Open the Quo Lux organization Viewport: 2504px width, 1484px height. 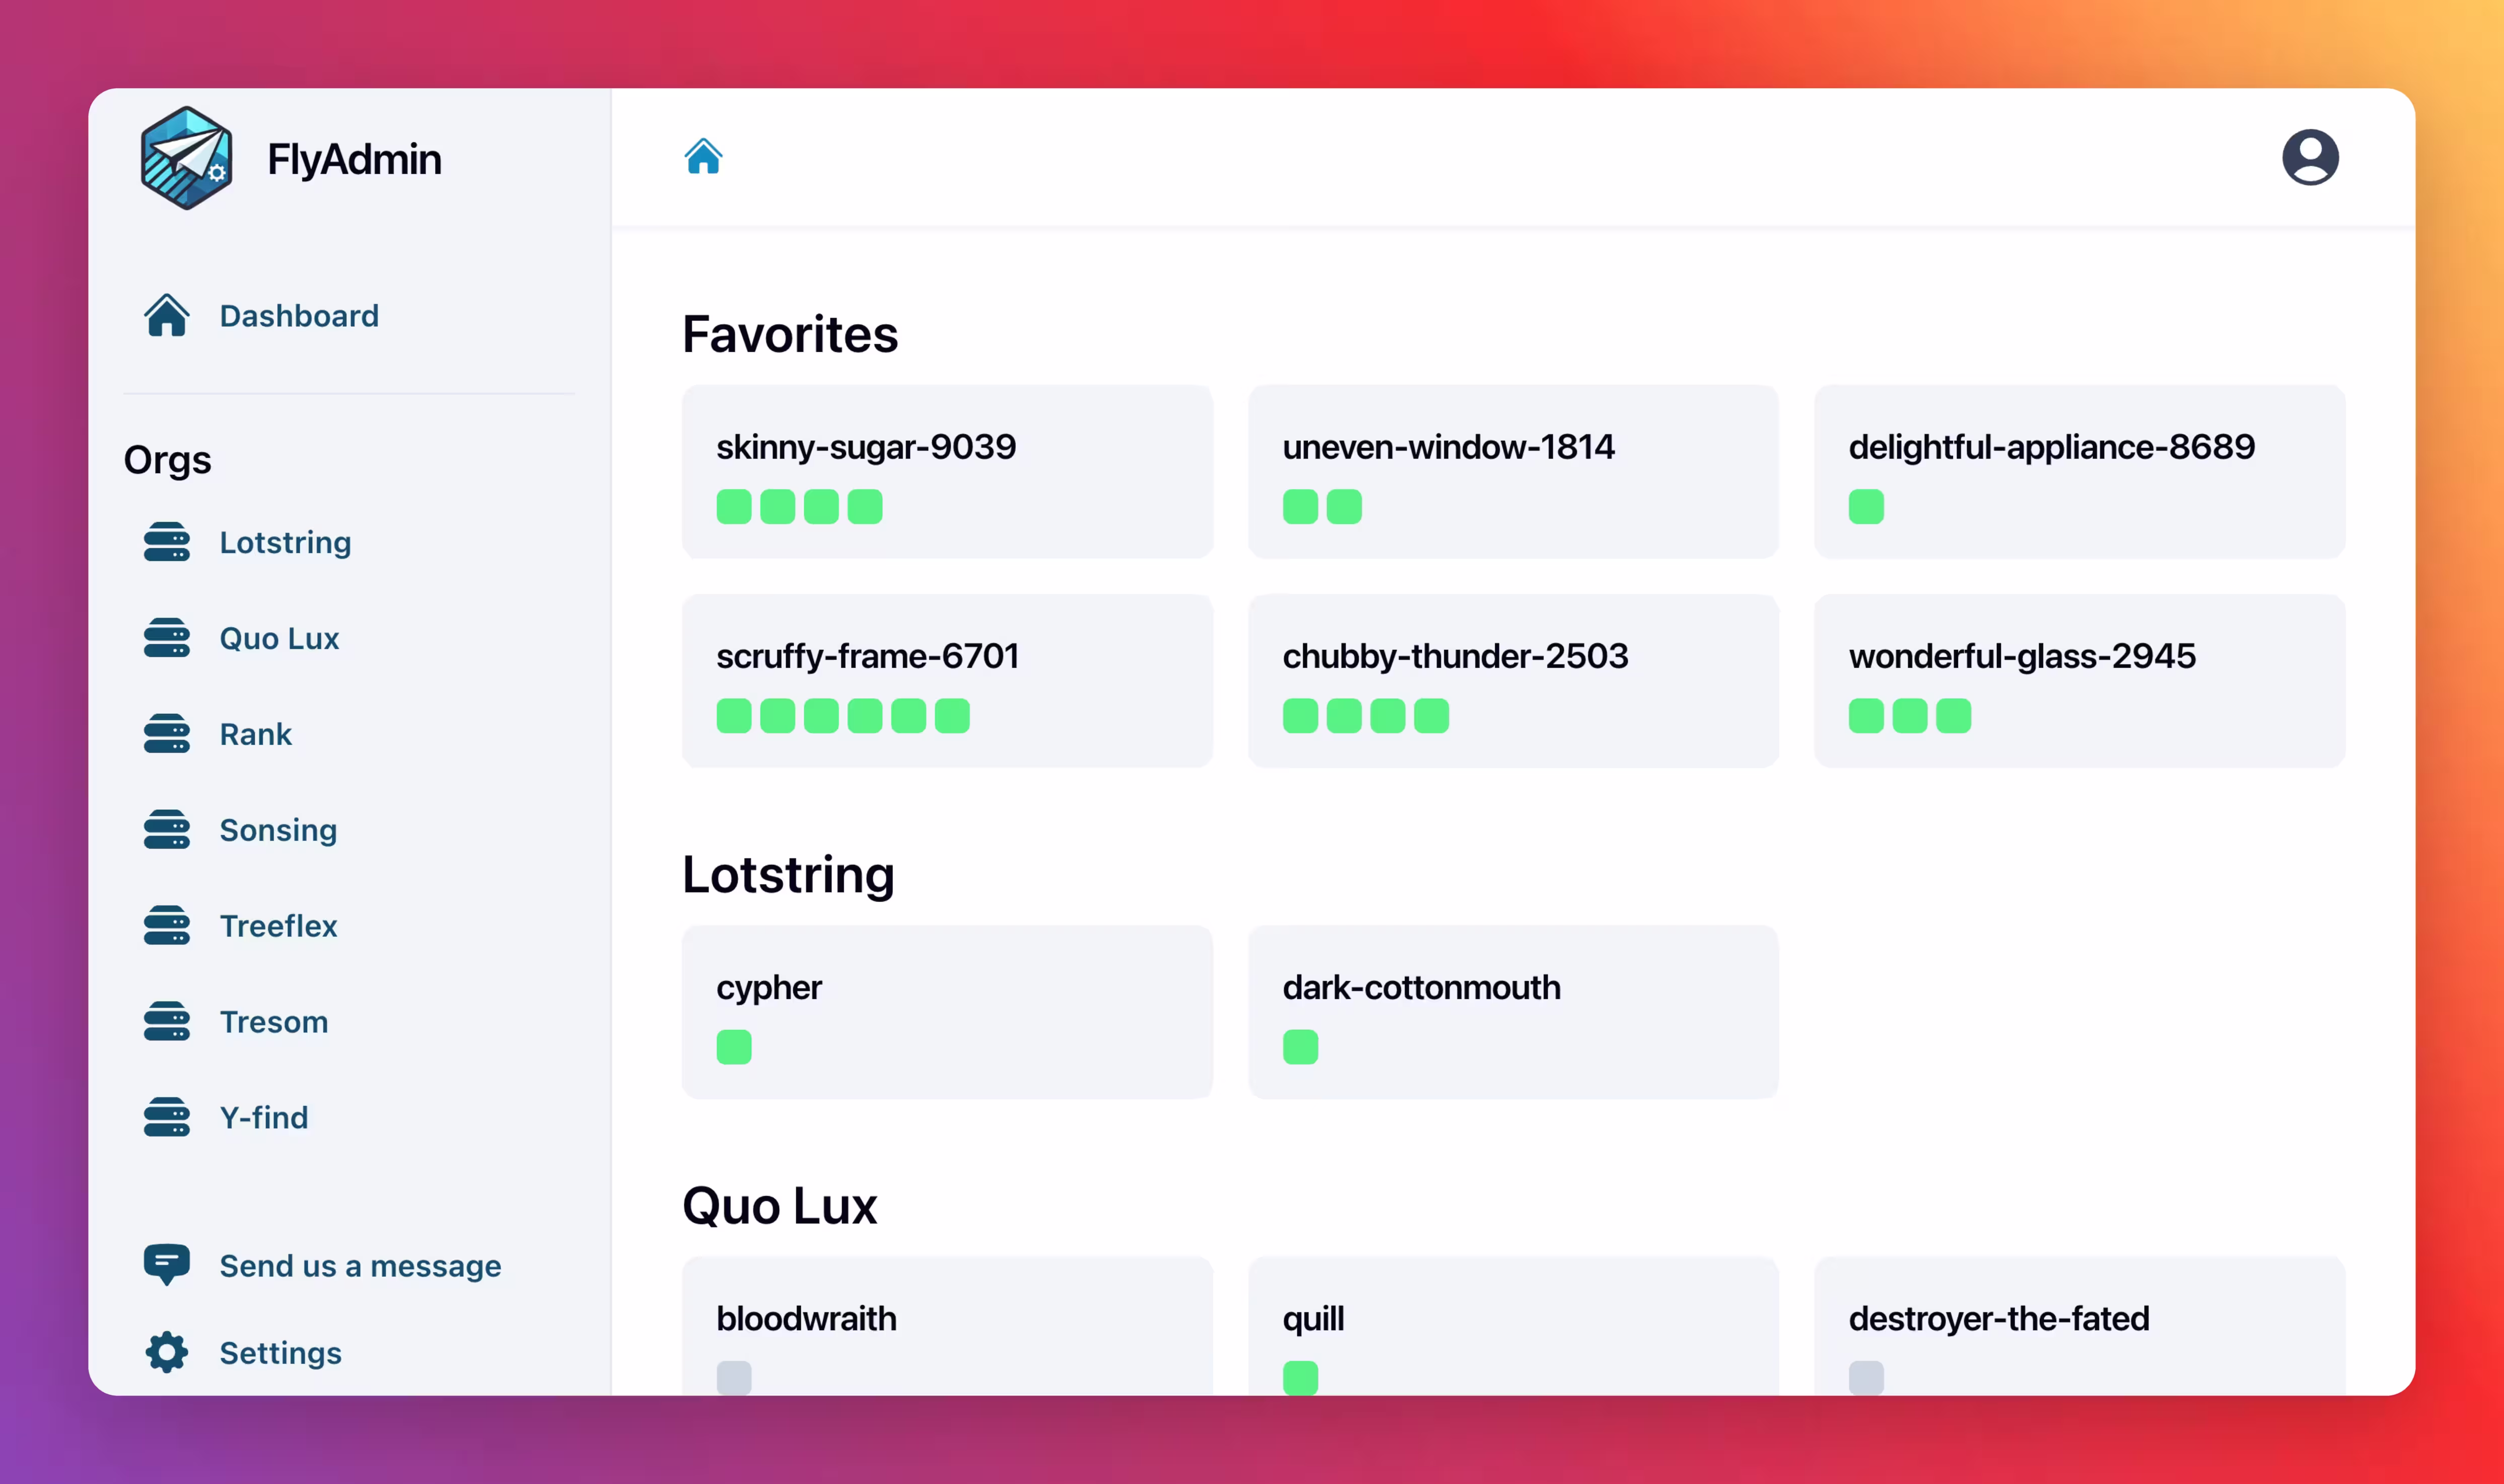pyautogui.click(x=279, y=638)
